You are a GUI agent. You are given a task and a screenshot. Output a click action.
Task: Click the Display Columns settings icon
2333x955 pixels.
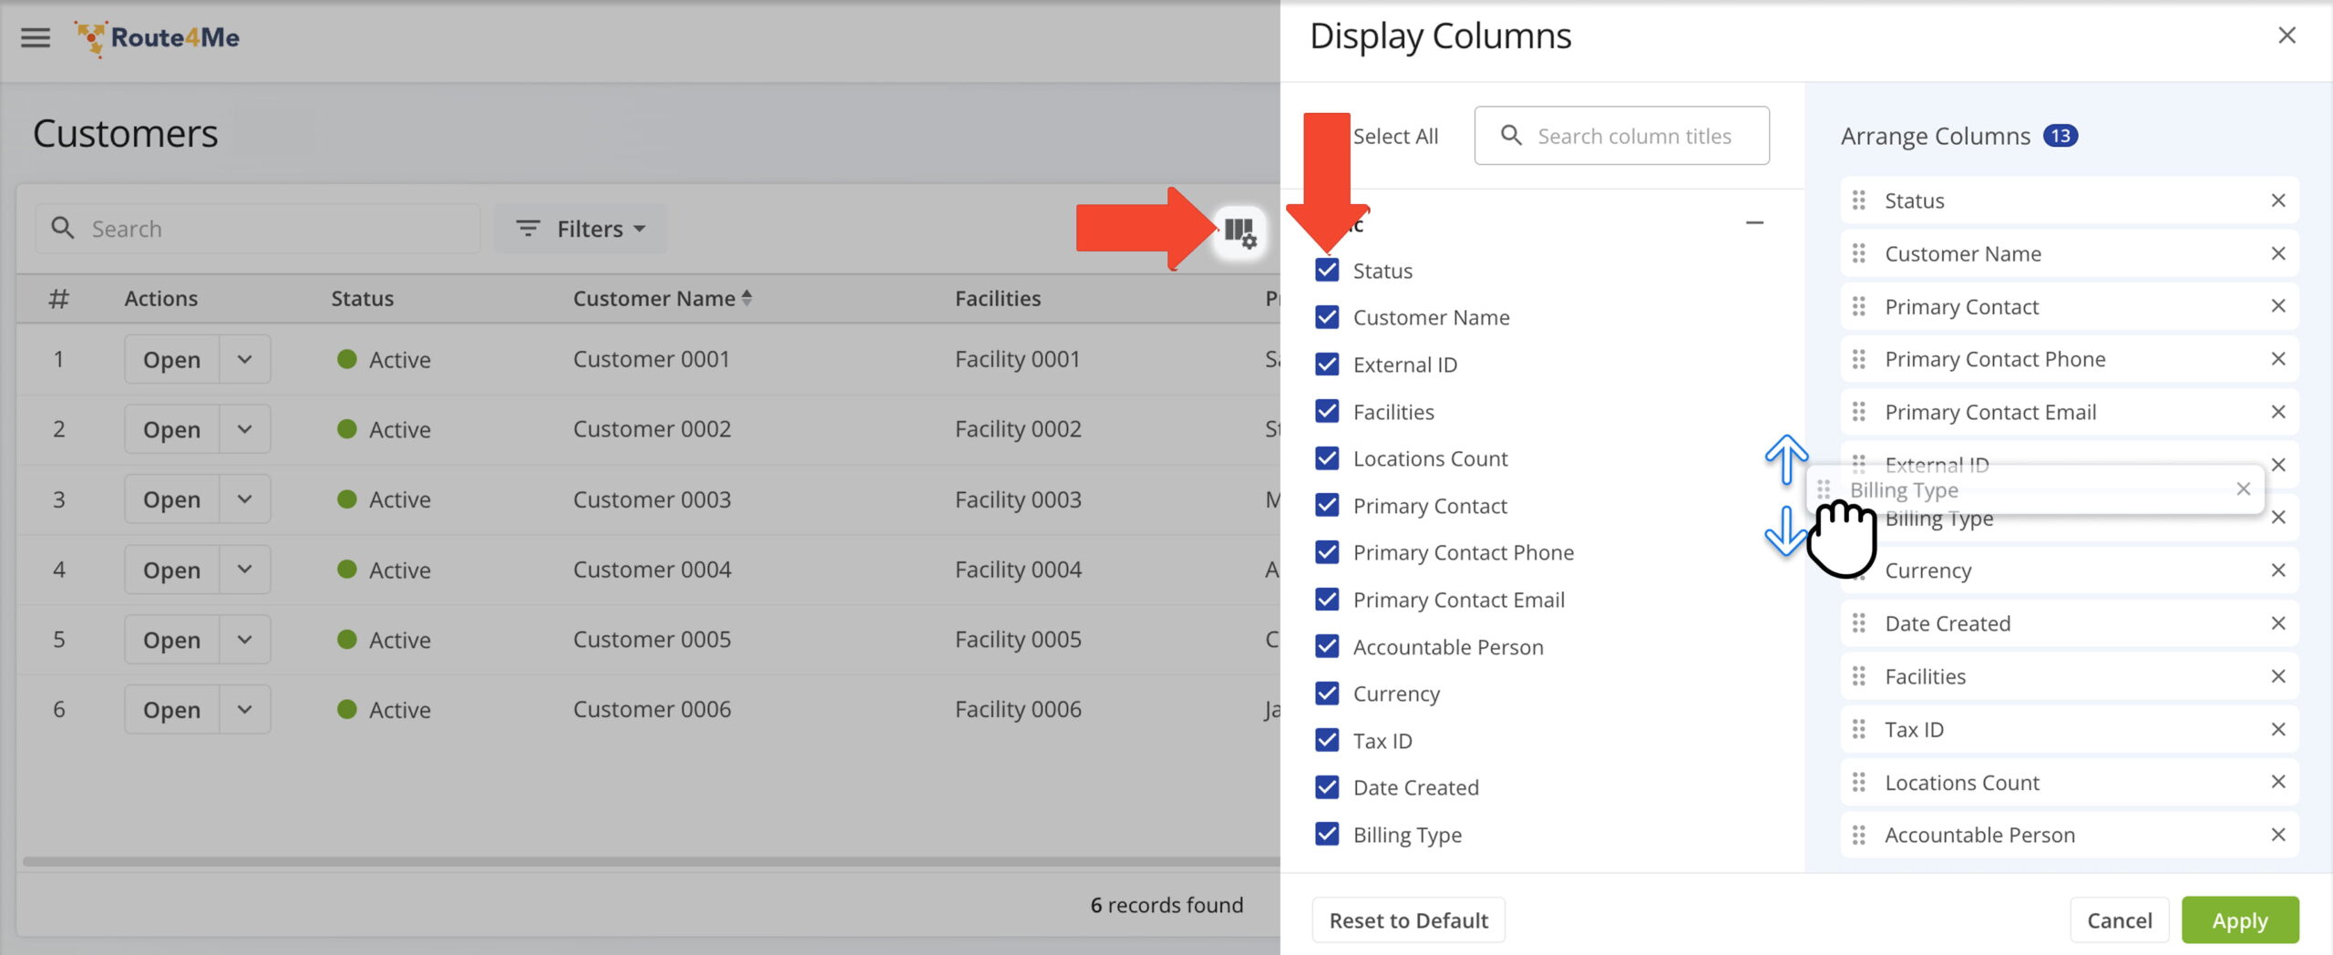click(x=1239, y=231)
